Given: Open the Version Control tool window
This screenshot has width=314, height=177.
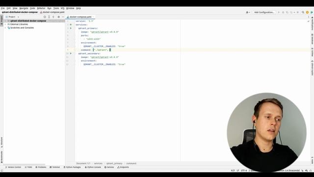Looking at the screenshot, I should [x=13, y=167].
